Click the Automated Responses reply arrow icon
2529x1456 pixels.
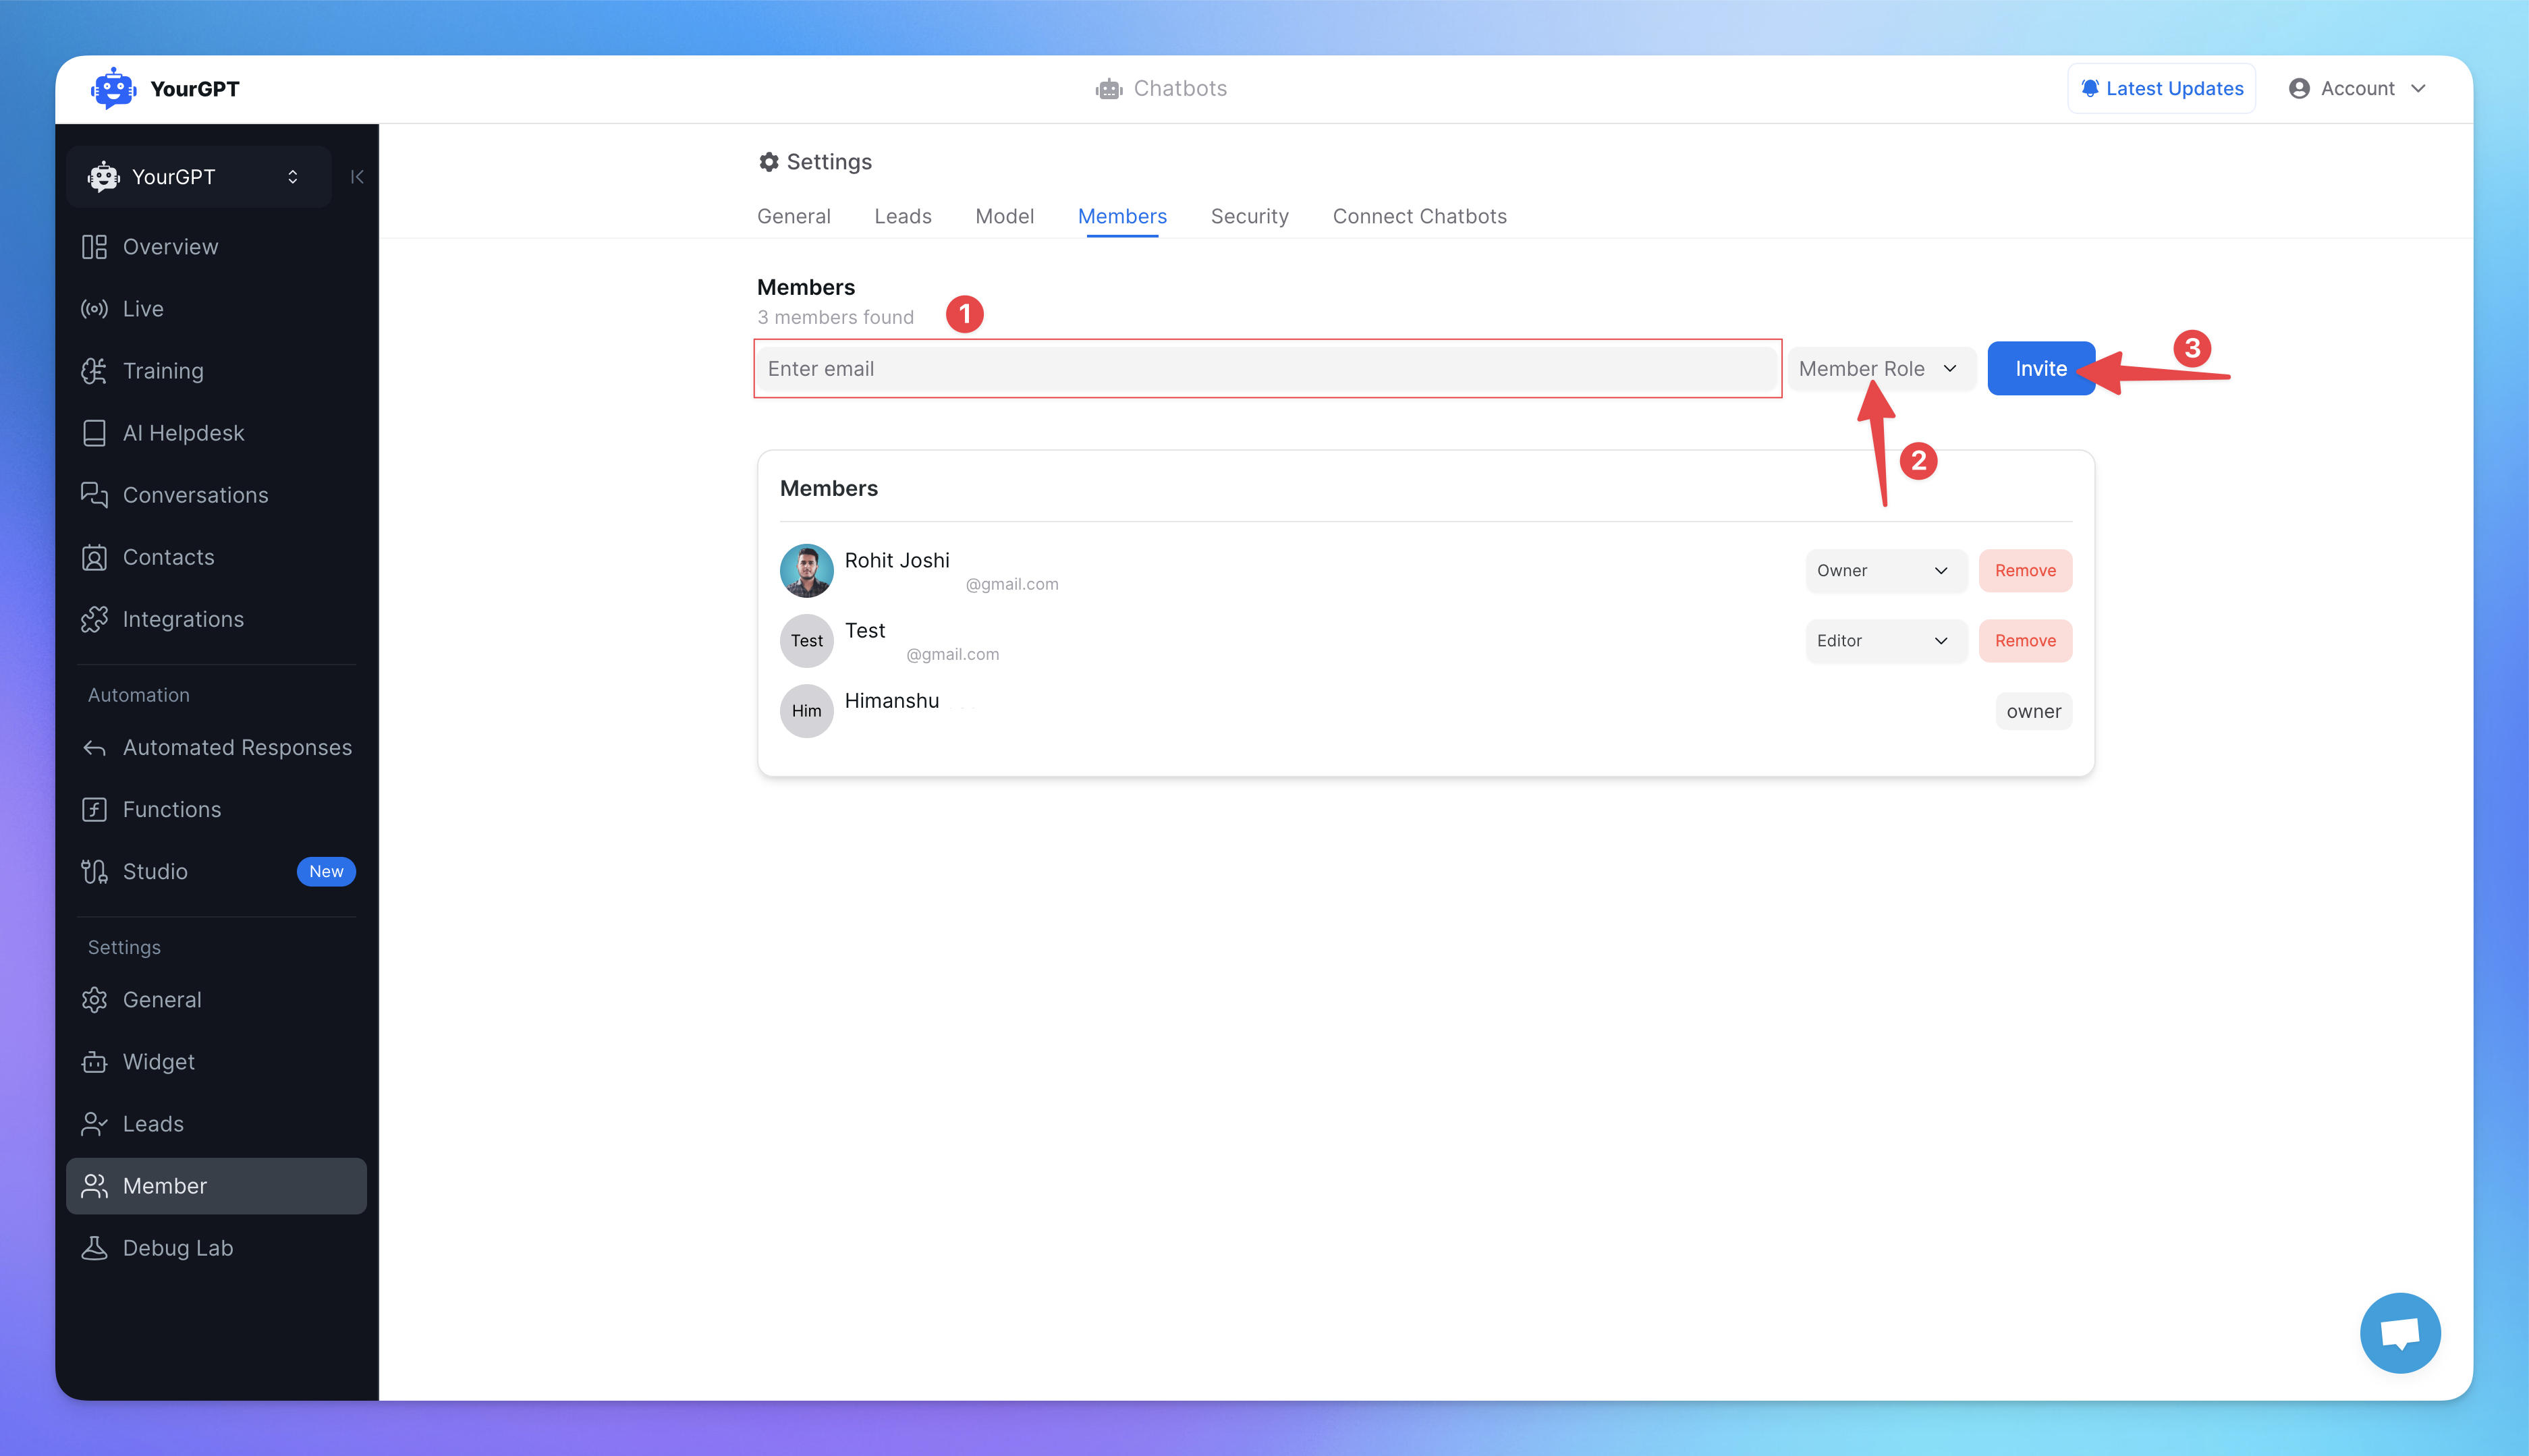94,748
